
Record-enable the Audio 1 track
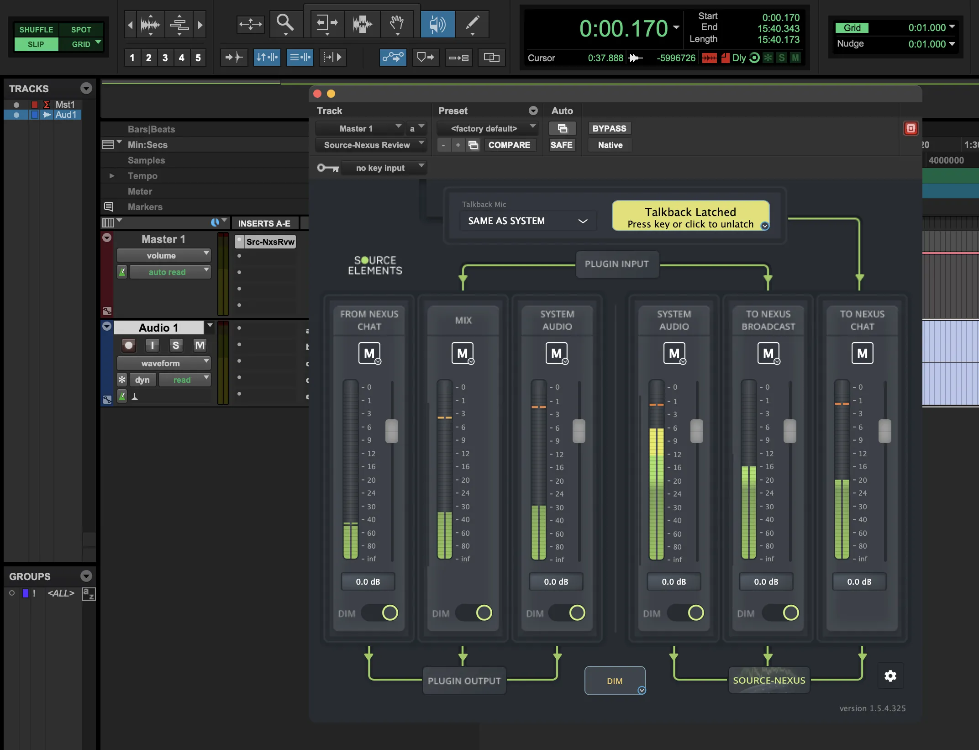129,345
